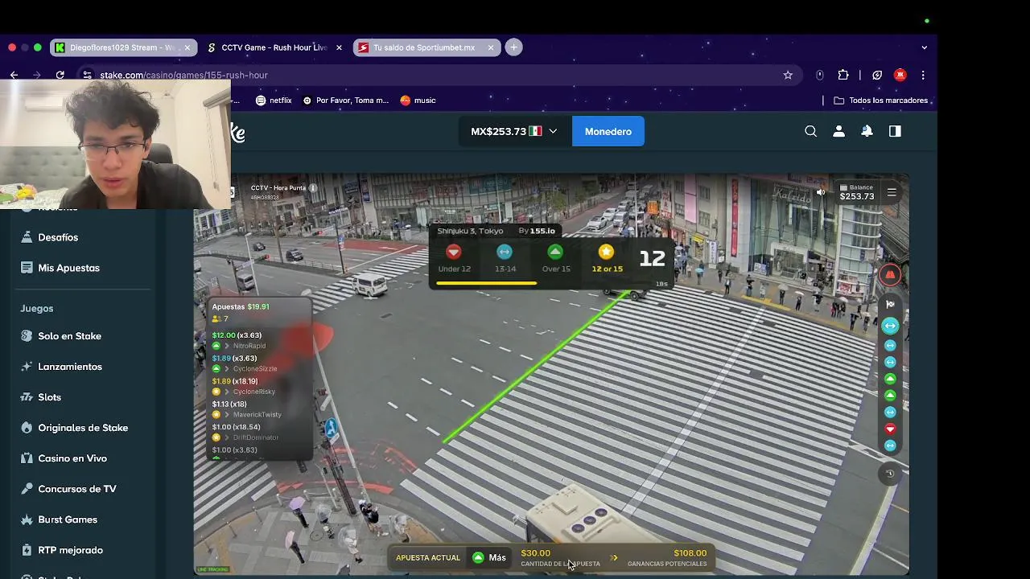Screen dimensions: 1030x579
Task: Mute the game sound speaker
Action: pos(821,192)
